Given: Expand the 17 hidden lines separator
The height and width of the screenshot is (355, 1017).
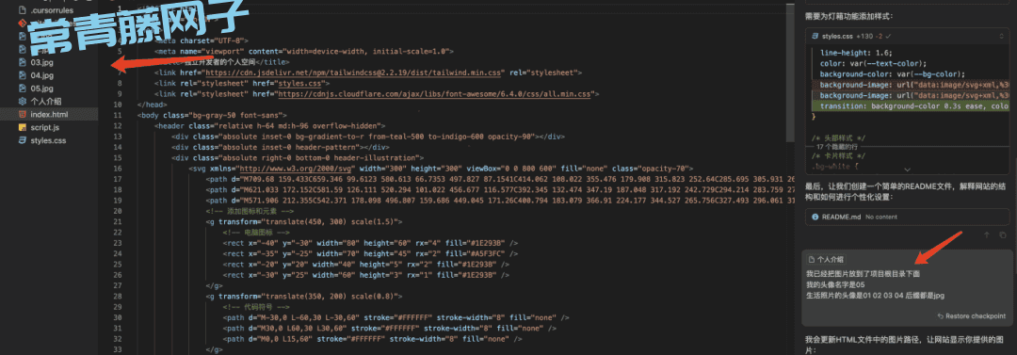Looking at the screenshot, I should coord(841,147).
